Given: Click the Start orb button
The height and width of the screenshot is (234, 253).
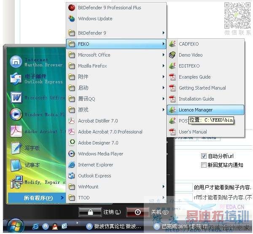Looking at the screenshot, I should coord(15,226).
